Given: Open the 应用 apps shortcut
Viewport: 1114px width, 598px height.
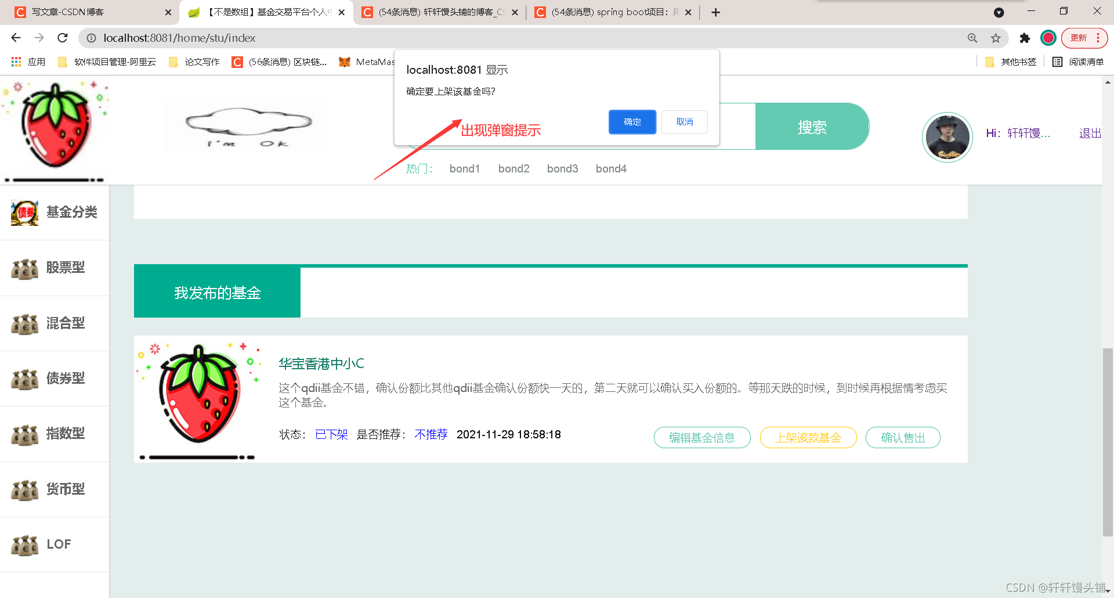Looking at the screenshot, I should [28, 62].
